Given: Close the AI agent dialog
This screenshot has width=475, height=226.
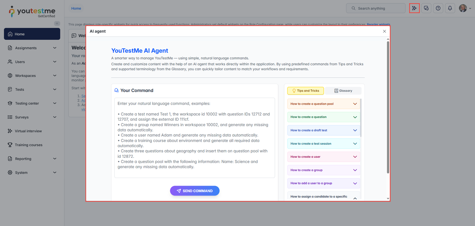Looking at the screenshot, I should 384,31.
